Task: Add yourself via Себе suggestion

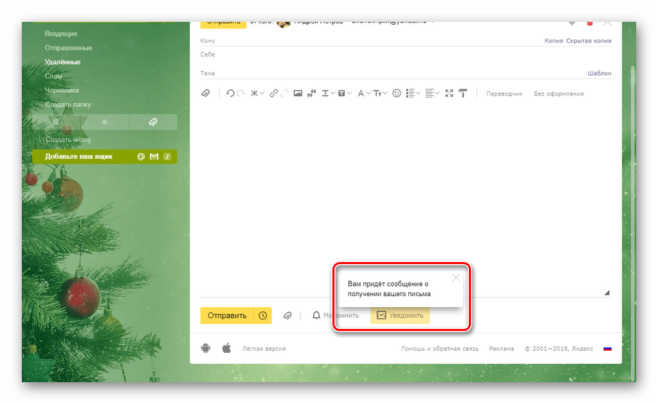Action: point(208,55)
